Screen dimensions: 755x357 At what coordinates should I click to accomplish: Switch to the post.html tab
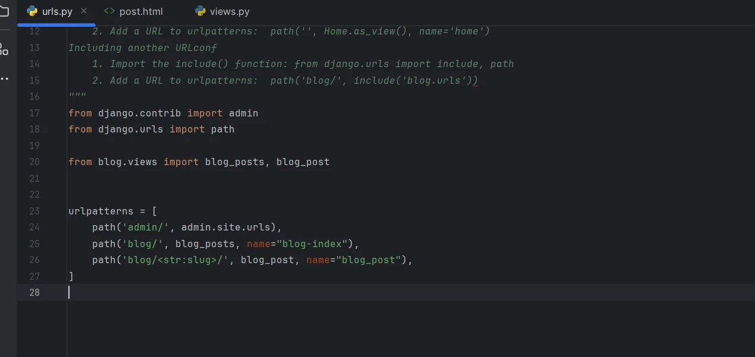140,12
